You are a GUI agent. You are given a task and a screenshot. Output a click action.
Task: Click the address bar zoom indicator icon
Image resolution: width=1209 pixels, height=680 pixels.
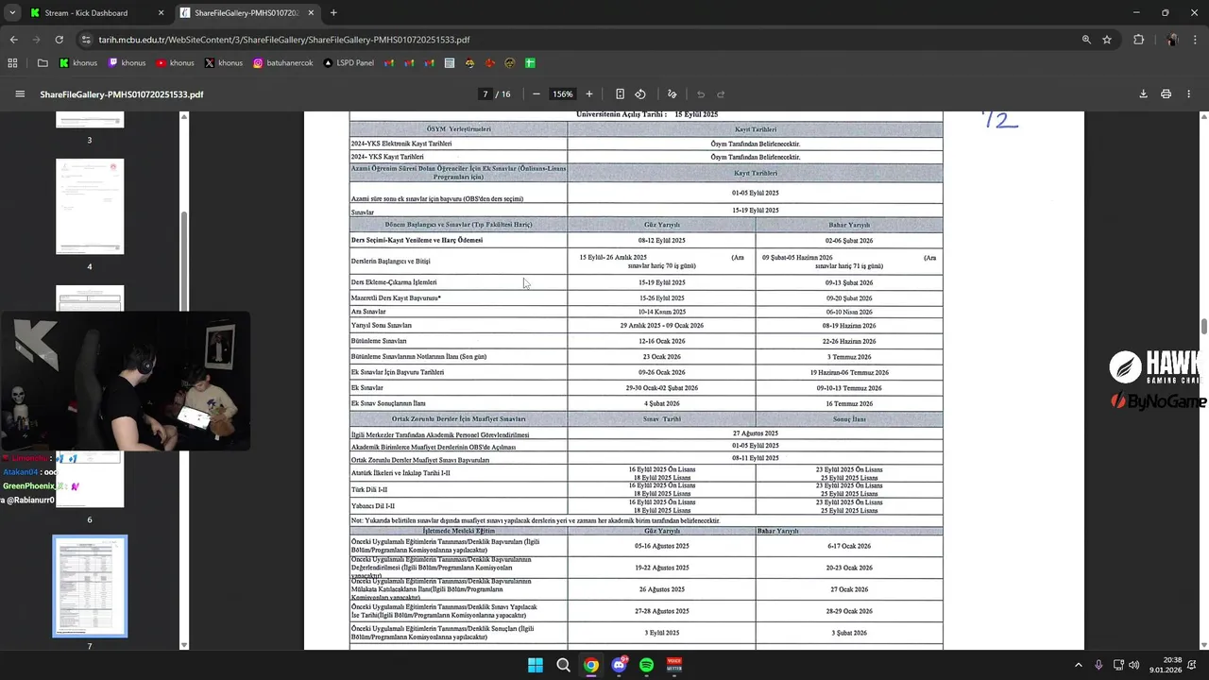click(x=1086, y=40)
